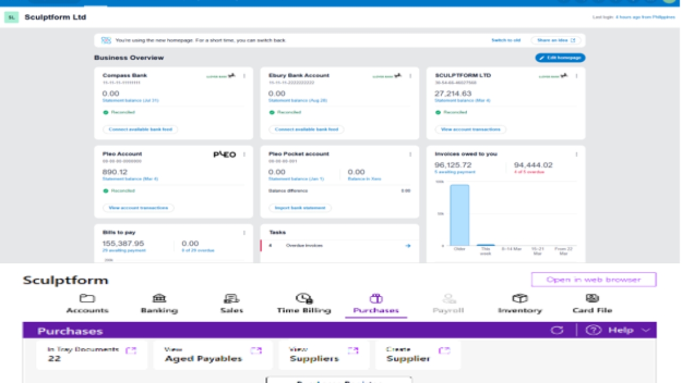Click the Tasks card arrow for Overdue invoices
This screenshot has width=682, height=383.
tap(408, 246)
